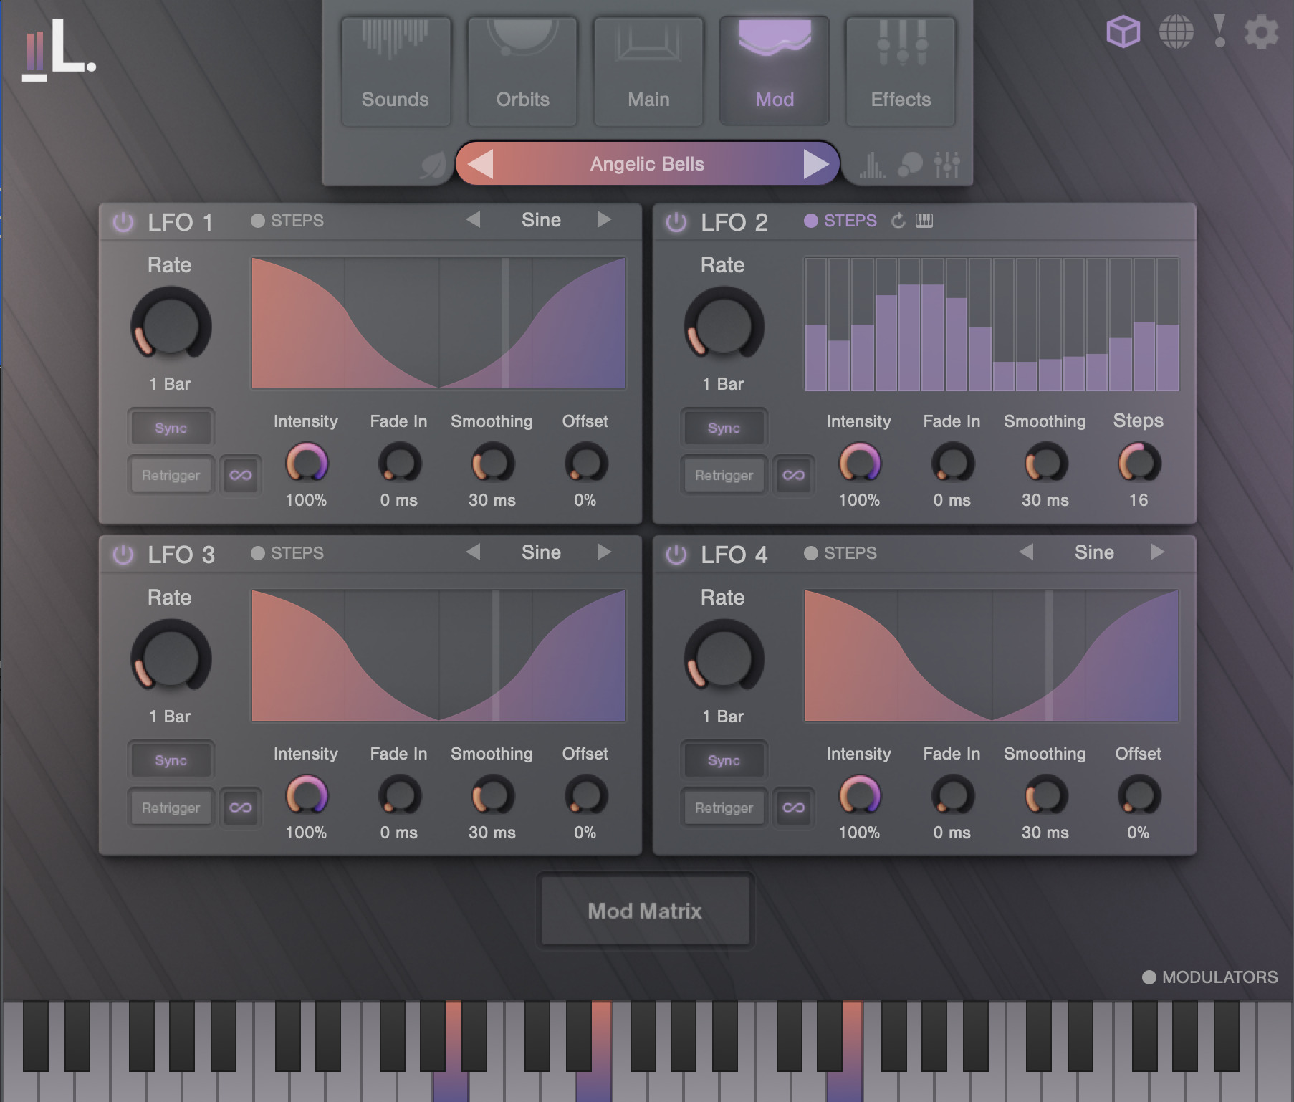
Task: Click LFO 2 Retrigger button
Action: point(724,475)
